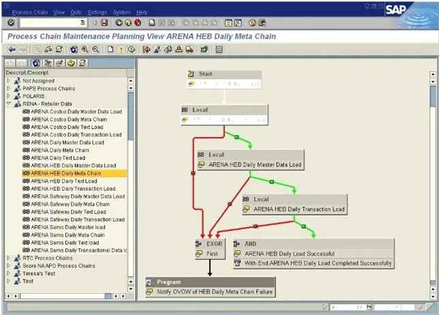
Task: Select ARENA Costco Daily Meta Chain
Action: pyautogui.click(x=69, y=119)
